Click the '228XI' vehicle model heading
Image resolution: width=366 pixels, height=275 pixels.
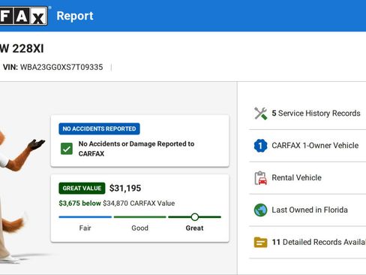(28, 49)
